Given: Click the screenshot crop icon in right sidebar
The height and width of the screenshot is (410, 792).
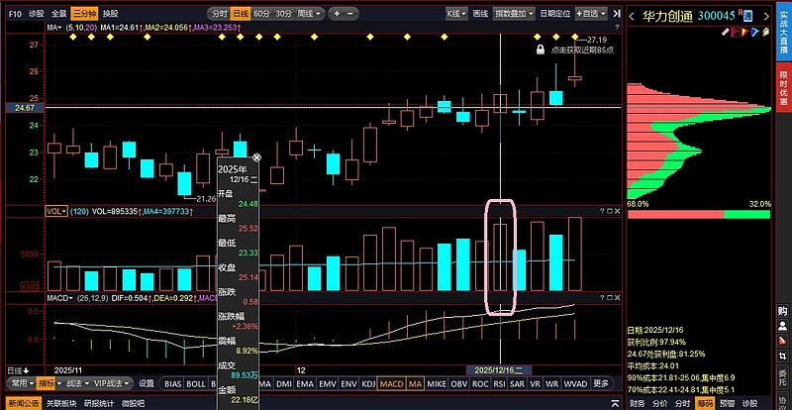Looking at the screenshot, I should 783,356.
